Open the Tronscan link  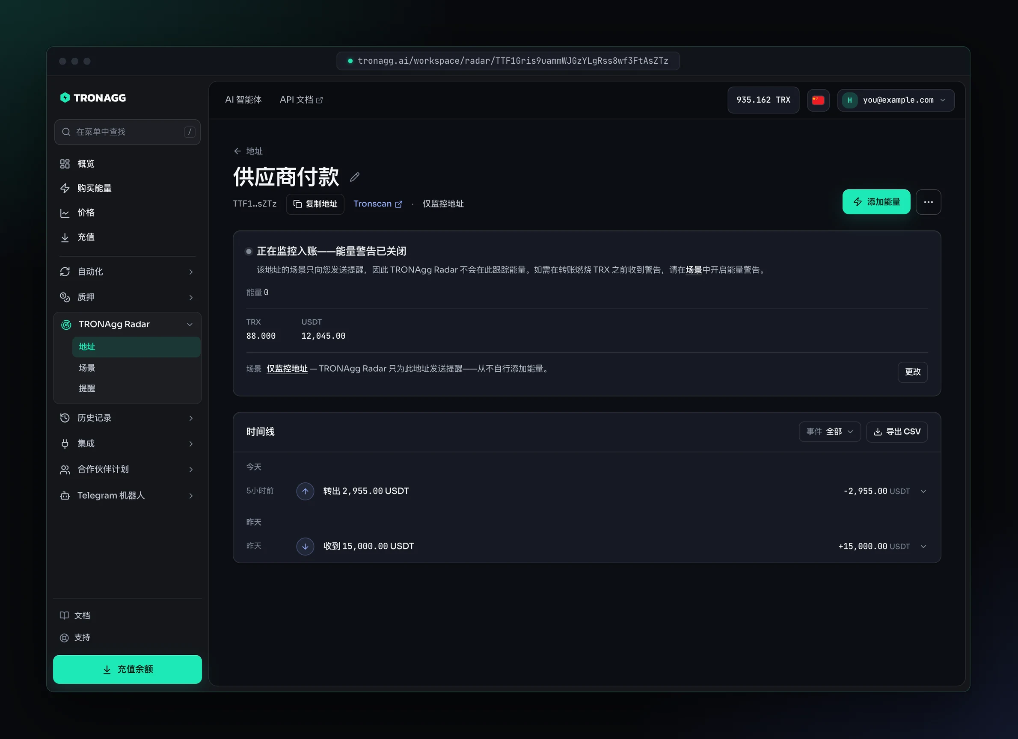(x=377, y=204)
